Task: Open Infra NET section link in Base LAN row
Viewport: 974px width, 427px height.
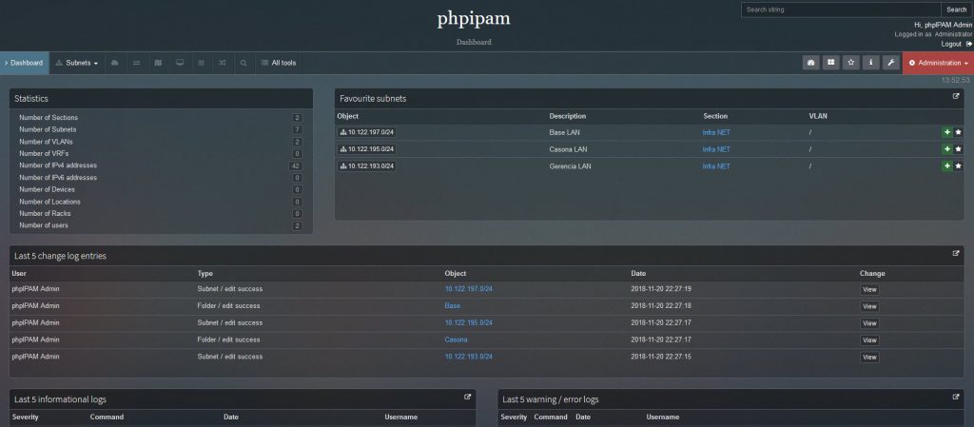Action: [716, 132]
